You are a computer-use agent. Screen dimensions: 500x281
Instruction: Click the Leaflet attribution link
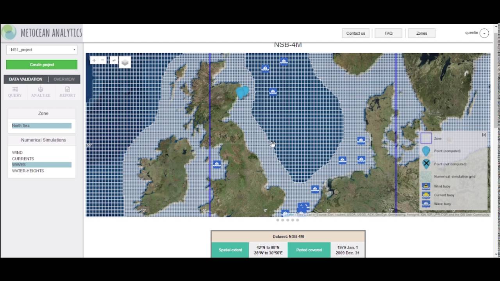point(289,215)
